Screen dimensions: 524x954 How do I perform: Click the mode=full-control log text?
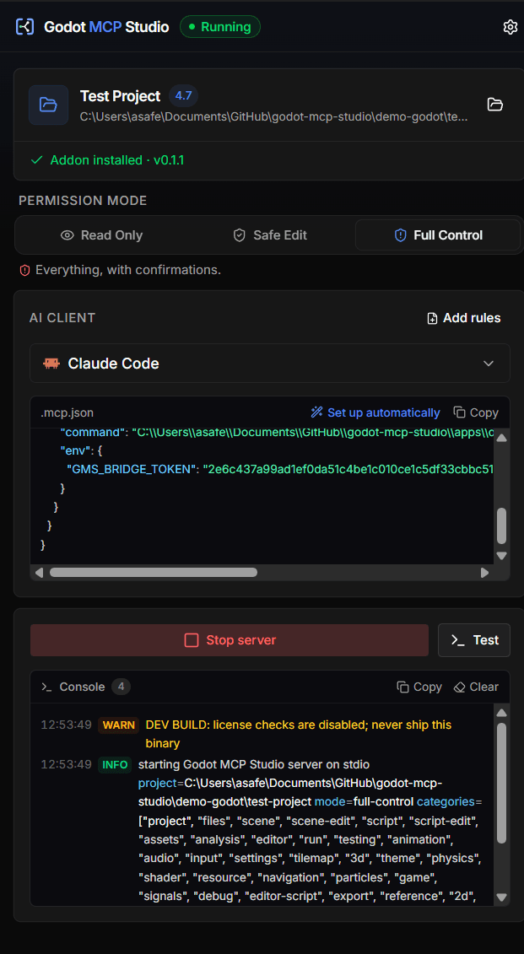(364, 801)
